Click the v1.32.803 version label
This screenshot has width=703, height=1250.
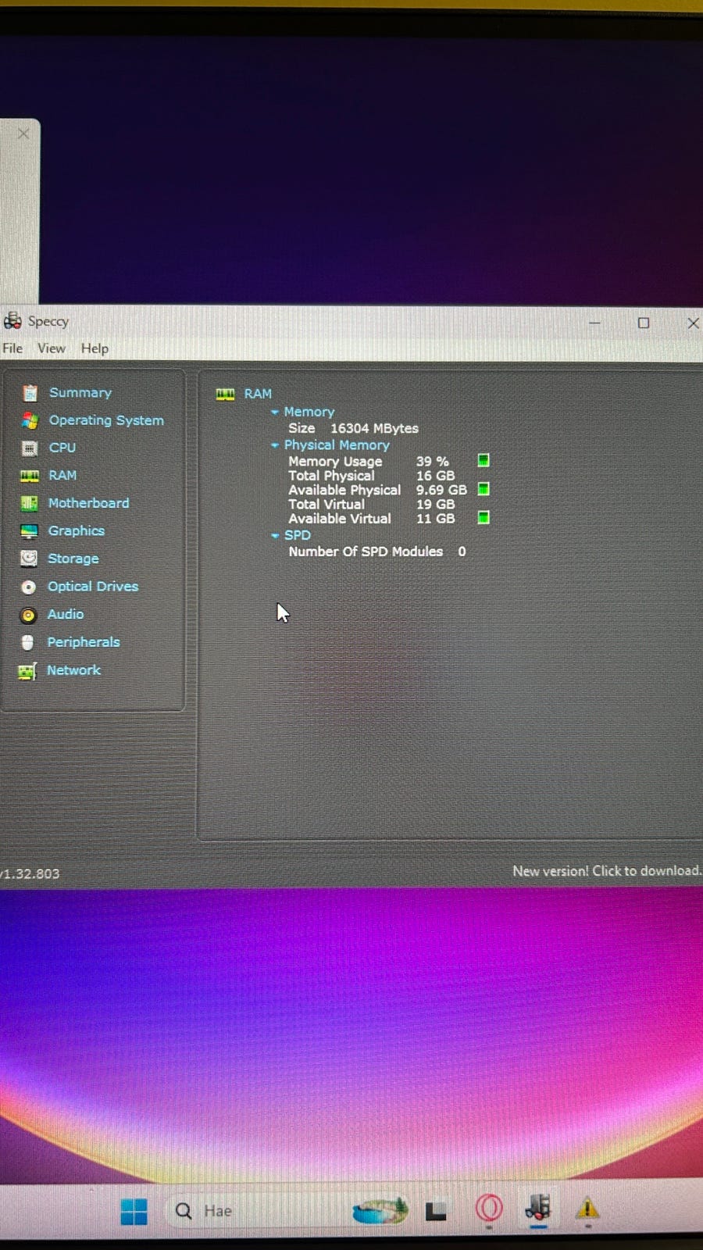(x=30, y=873)
